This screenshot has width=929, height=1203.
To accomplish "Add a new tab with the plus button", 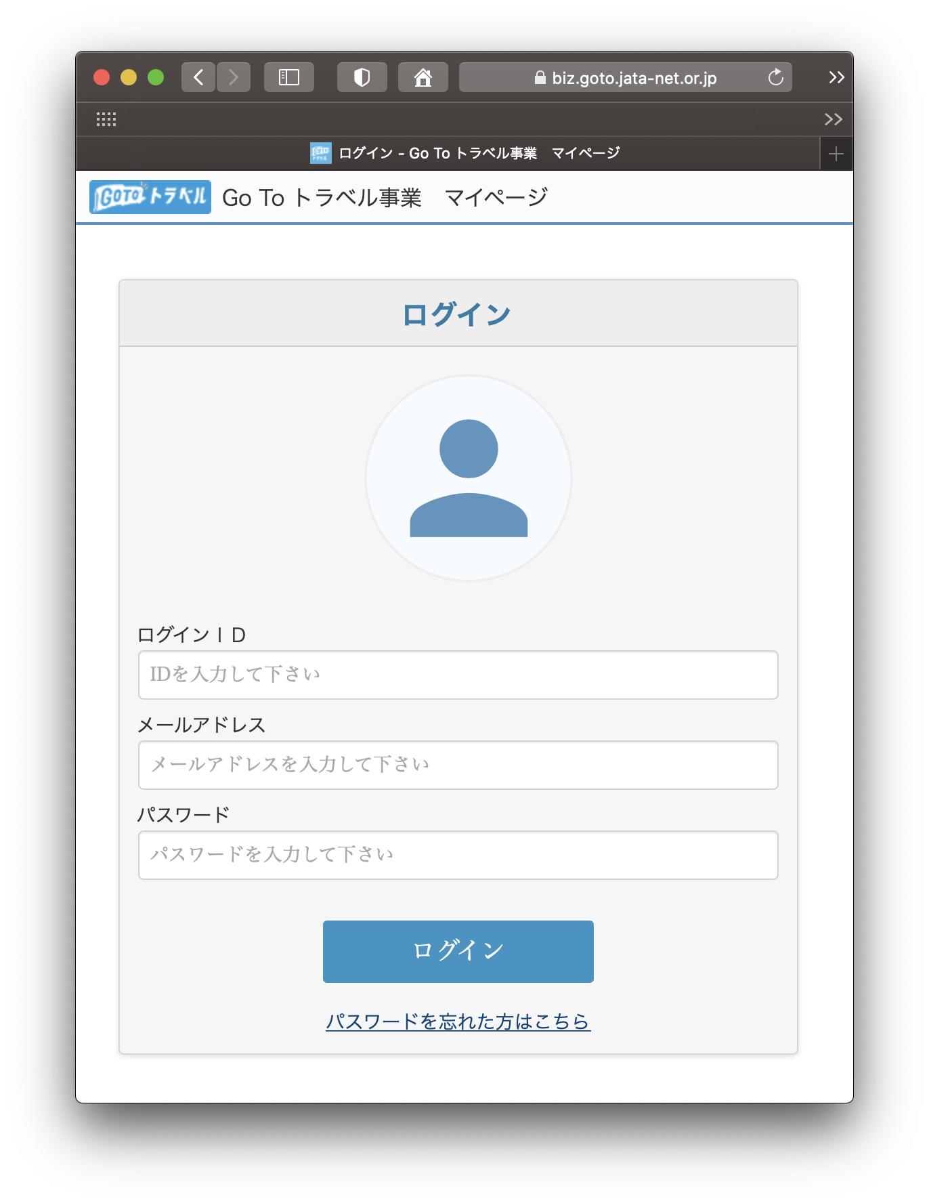I will pos(836,154).
